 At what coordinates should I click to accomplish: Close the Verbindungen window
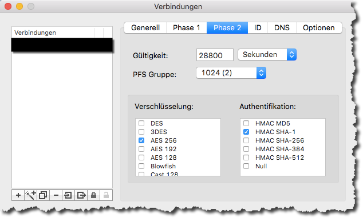pos(8,6)
